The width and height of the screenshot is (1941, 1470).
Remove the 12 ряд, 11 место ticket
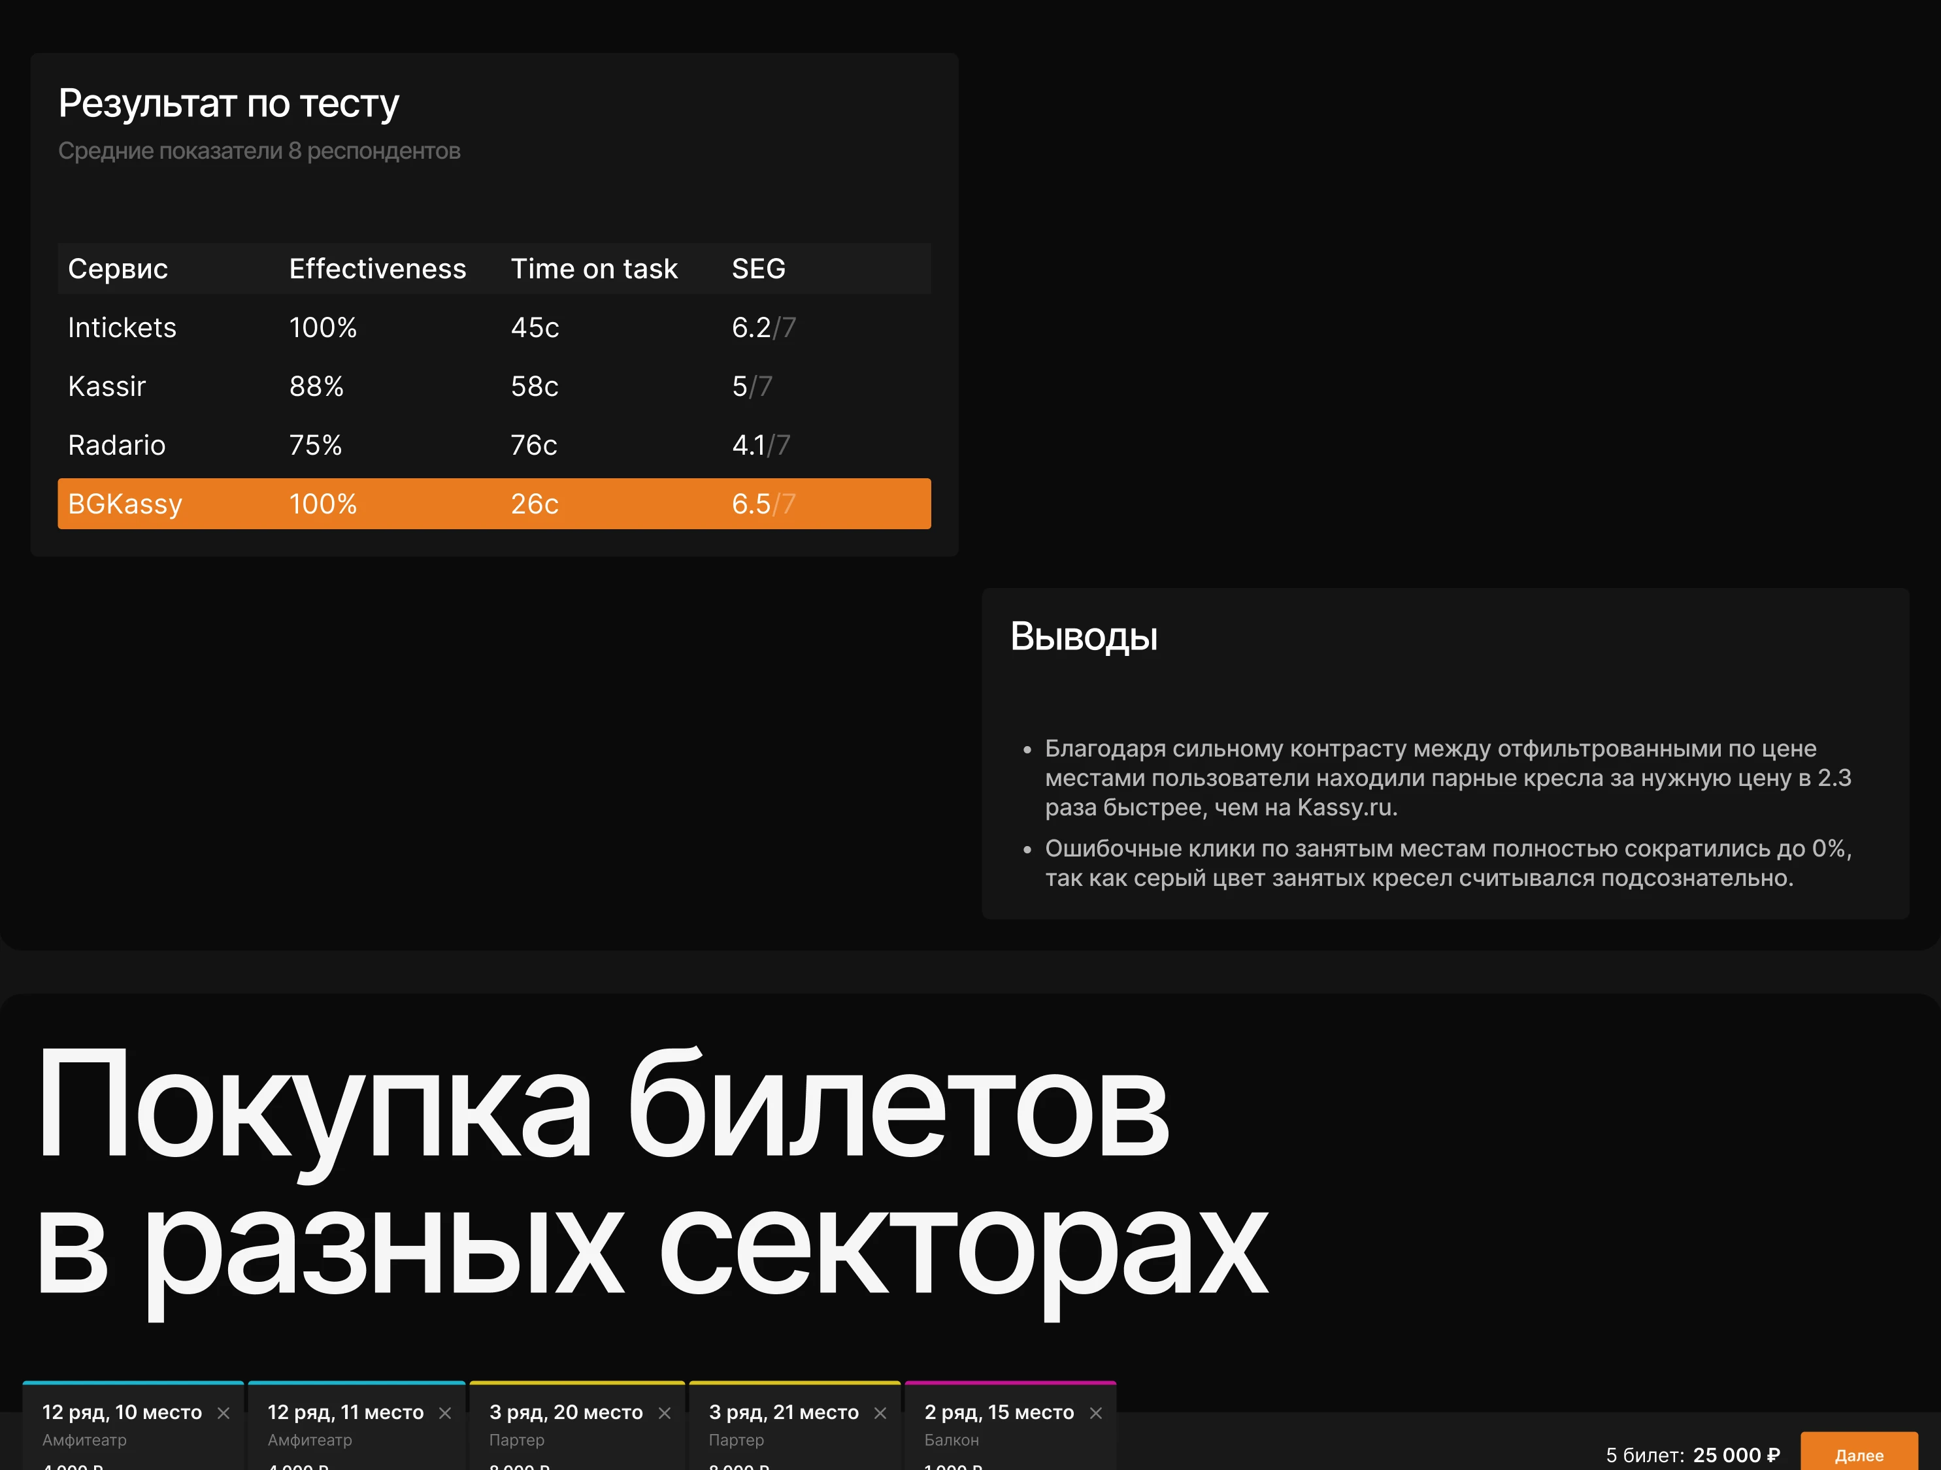click(445, 1413)
